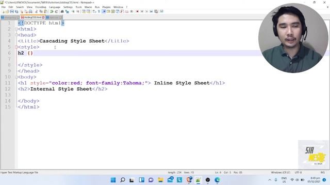Click the Copy toolbar icon
The height and width of the screenshot is (185, 330).
click(41, 11)
